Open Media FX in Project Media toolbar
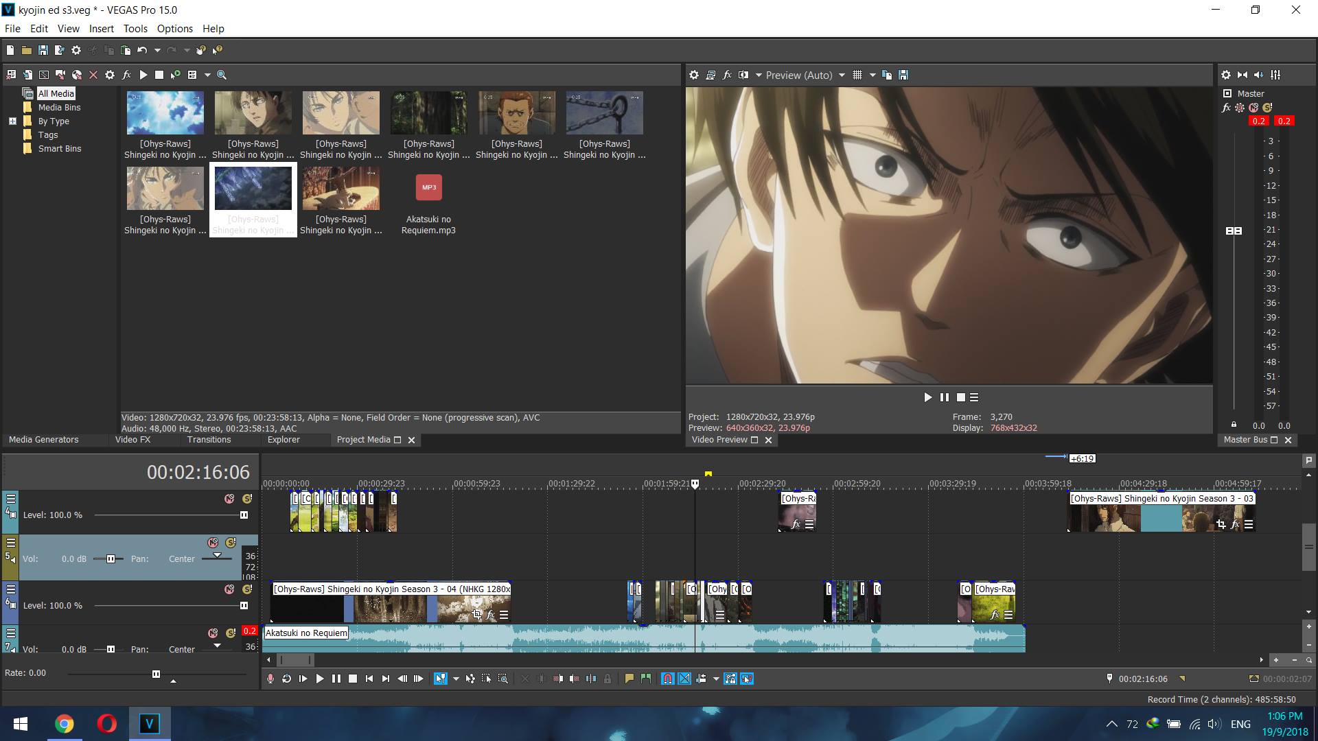 (126, 75)
